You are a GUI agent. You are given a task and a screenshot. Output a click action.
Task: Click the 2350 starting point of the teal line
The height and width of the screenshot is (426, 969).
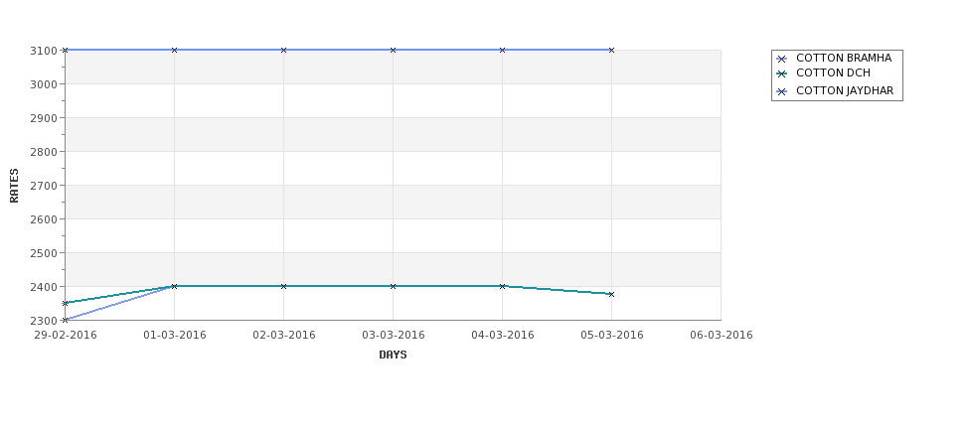(x=65, y=303)
